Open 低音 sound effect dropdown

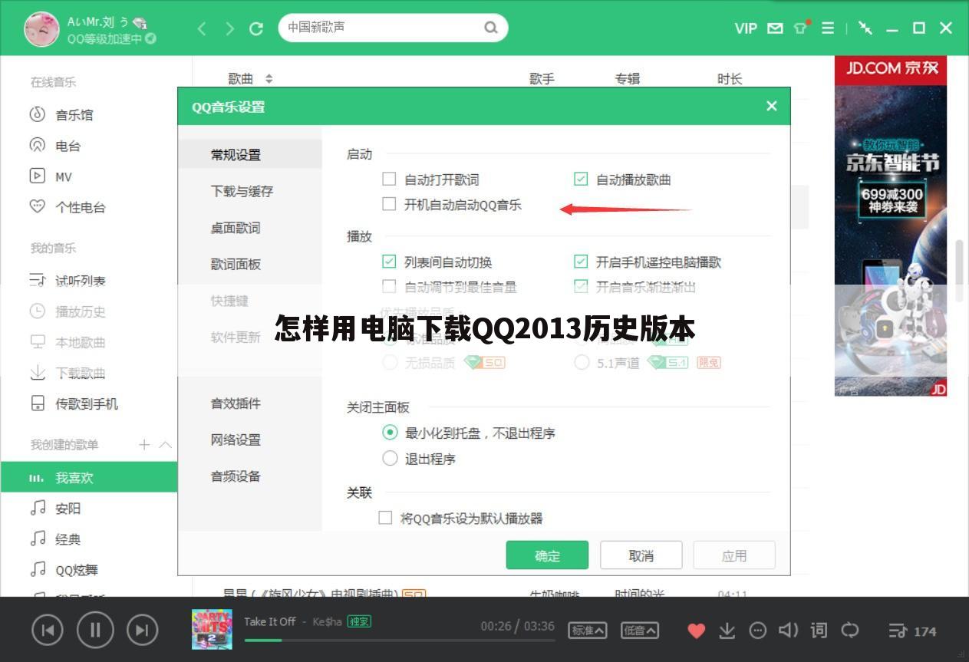tap(639, 631)
